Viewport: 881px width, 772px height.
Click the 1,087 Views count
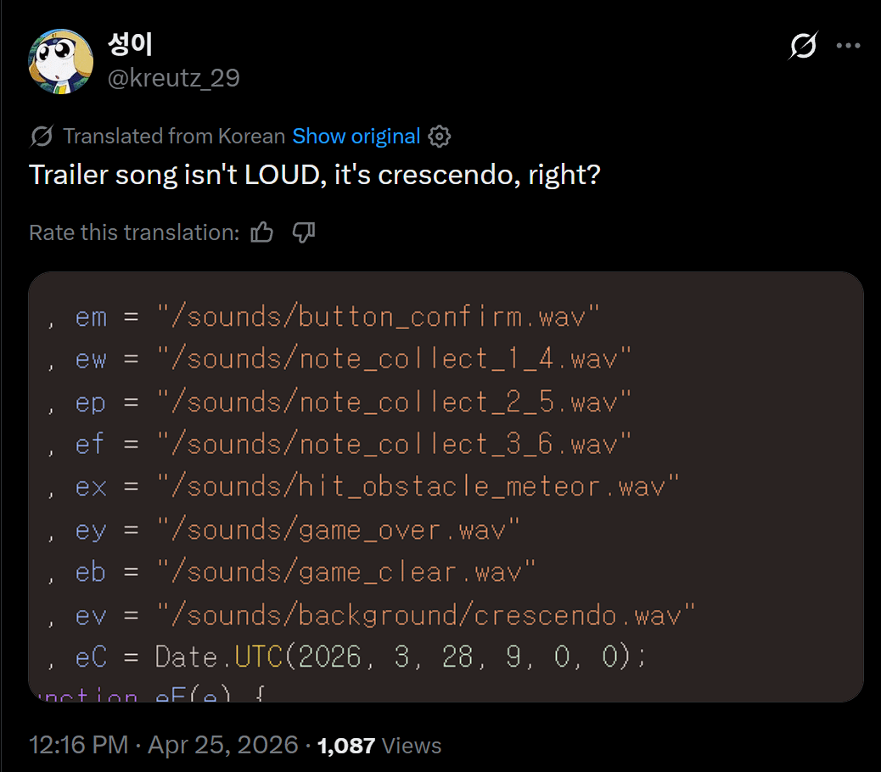click(x=379, y=746)
